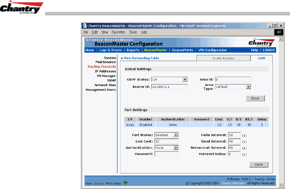Viewport: 290px width, 189px height.
Task: Select Routing Protocols in sidebar
Action: coord(102,67)
